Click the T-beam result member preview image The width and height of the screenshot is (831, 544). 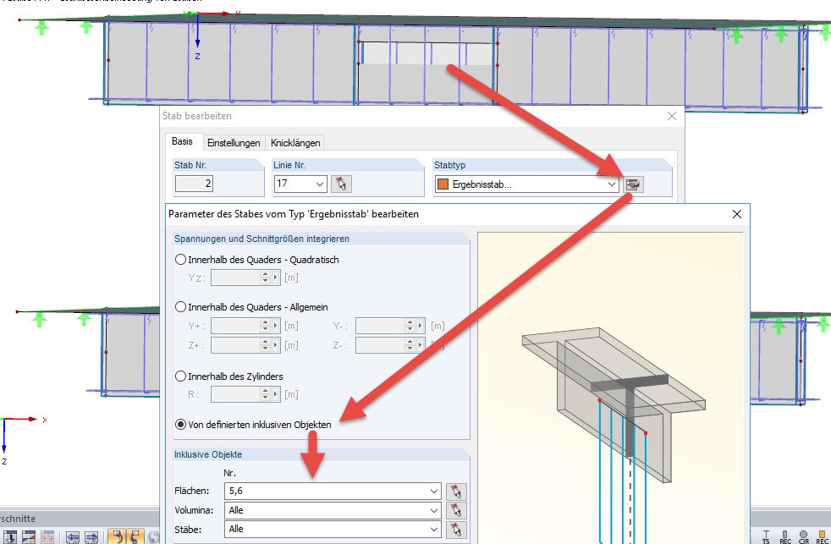tap(610, 387)
